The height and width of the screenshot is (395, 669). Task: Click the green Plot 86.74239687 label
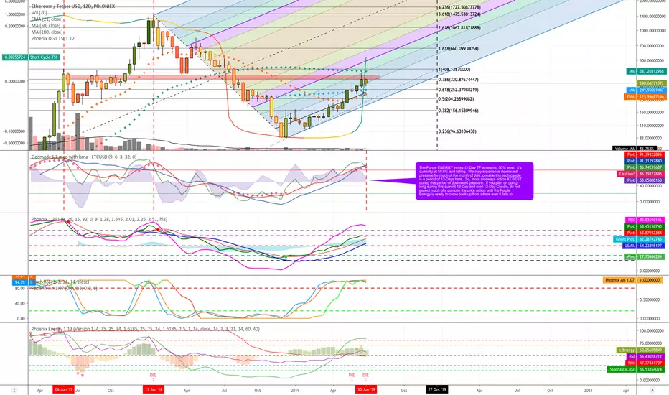645,167
